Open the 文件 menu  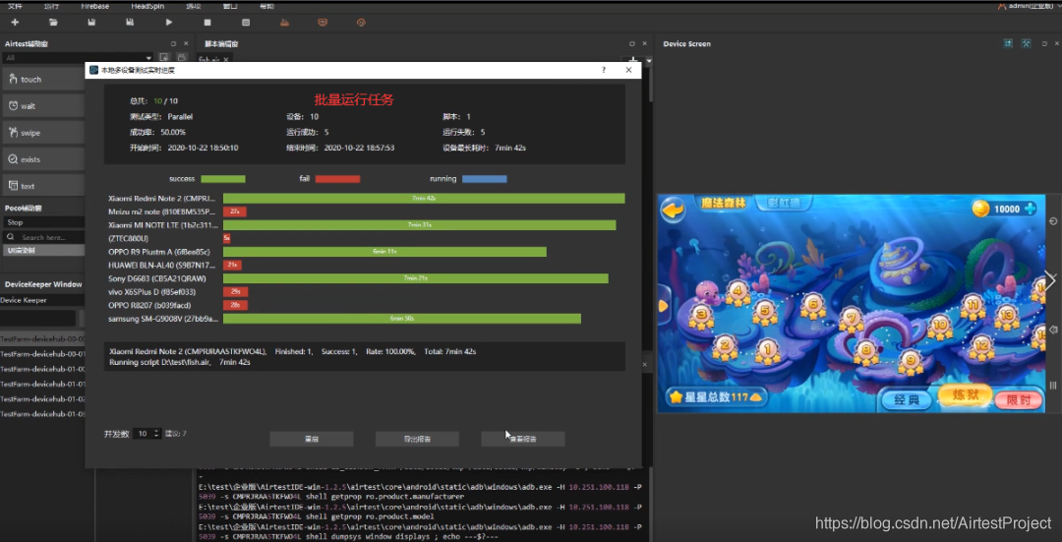15,6
